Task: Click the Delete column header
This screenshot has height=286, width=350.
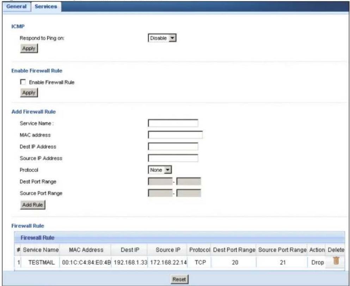Action: (x=336, y=250)
